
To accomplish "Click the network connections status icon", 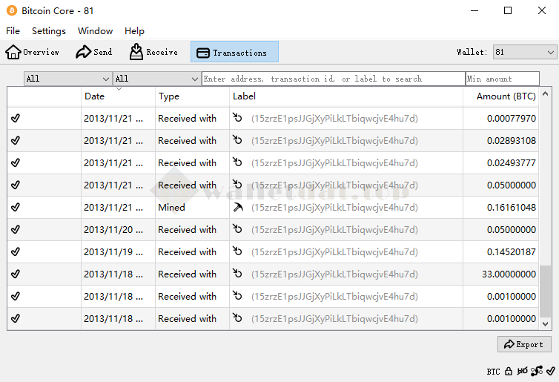I will [x=536, y=371].
